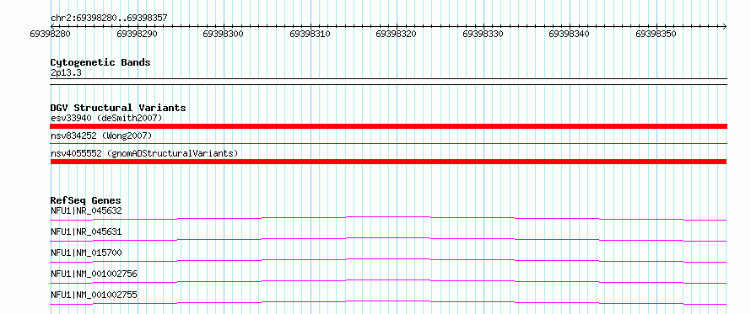
Task: Select the thick red esv33940 variant bar
Action: (x=388, y=126)
